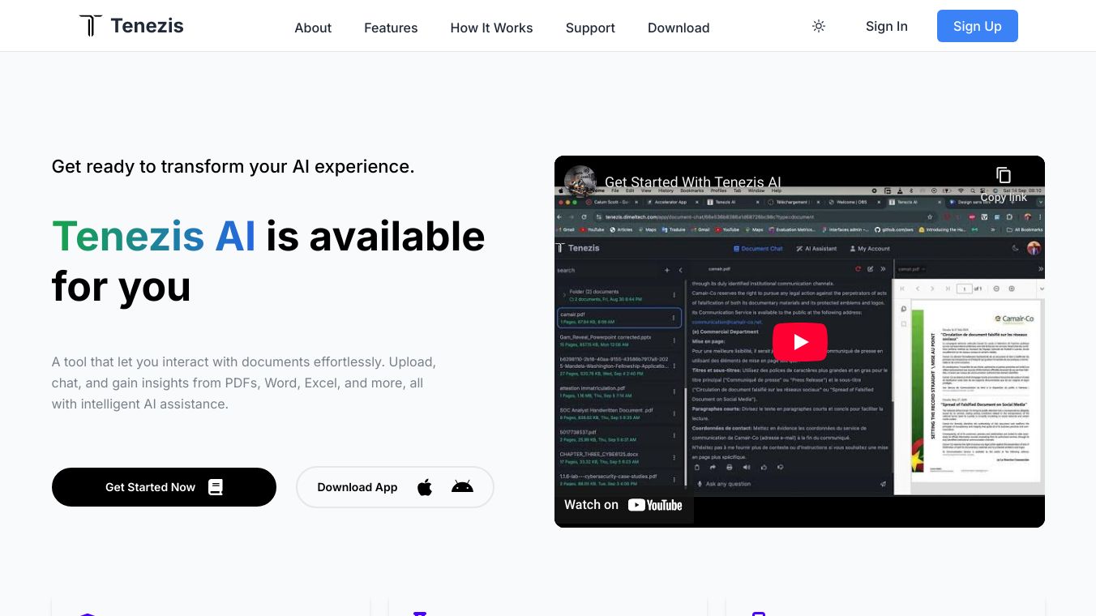Play the embedded YouTube video
Image resolution: width=1096 pixels, height=616 pixels.
point(799,342)
